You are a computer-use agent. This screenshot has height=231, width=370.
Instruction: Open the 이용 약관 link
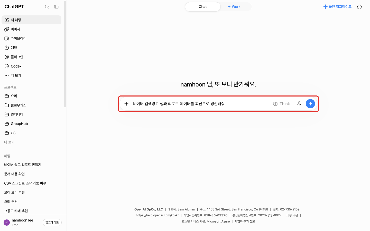292,215
